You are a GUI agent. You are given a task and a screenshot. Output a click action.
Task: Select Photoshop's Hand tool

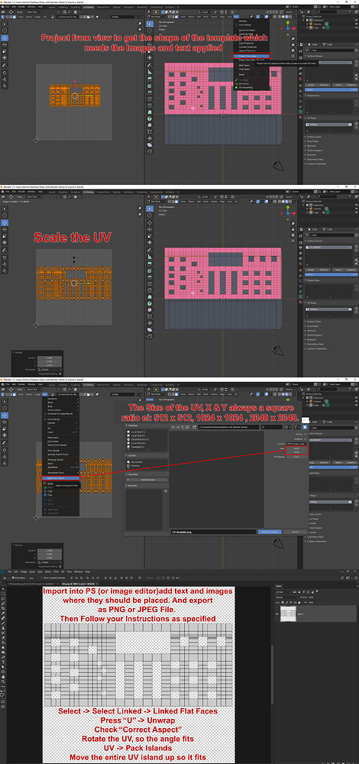[x=3, y=677]
